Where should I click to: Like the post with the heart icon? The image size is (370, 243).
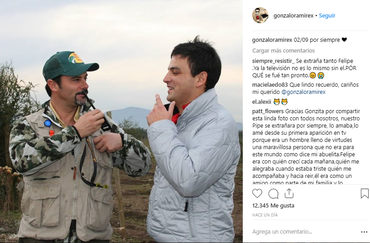point(257,194)
